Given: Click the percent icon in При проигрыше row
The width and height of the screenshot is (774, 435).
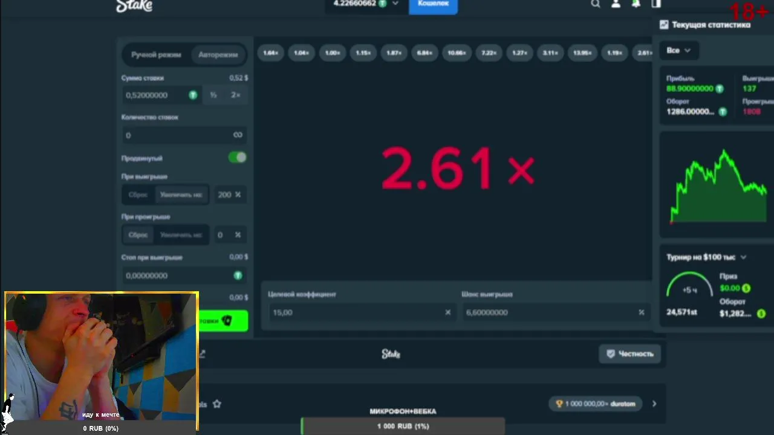Looking at the screenshot, I should click(238, 234).
